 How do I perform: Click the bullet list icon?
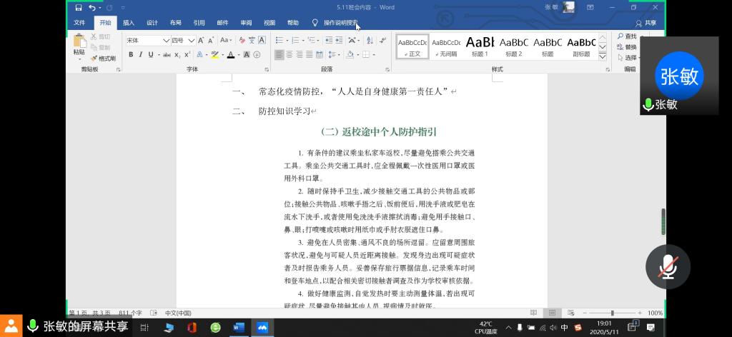[x=280, y=41]
